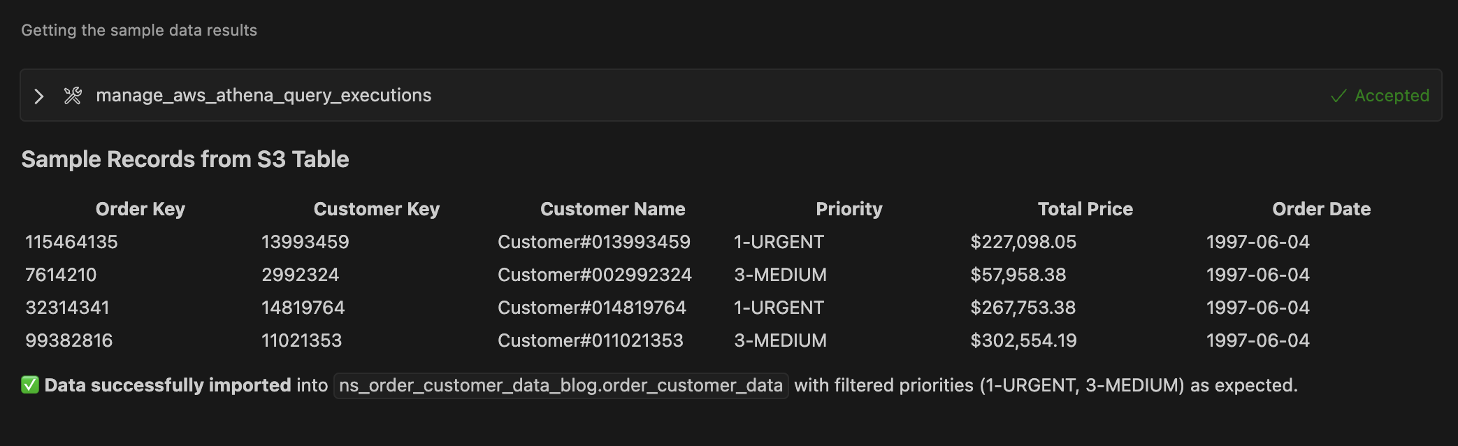Select the Total Price column header
This screenshot has width=1458, height=446.
(1085, 209)
